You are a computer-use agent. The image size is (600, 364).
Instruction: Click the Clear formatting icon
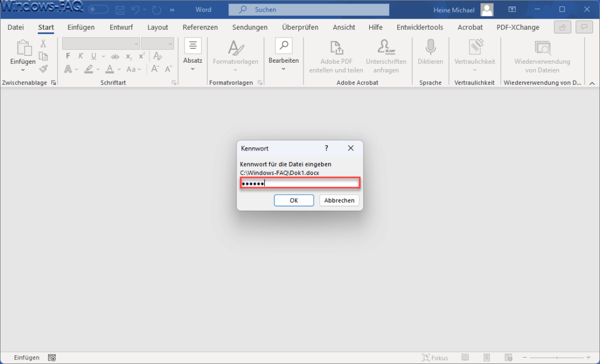[x=157, y=56]
